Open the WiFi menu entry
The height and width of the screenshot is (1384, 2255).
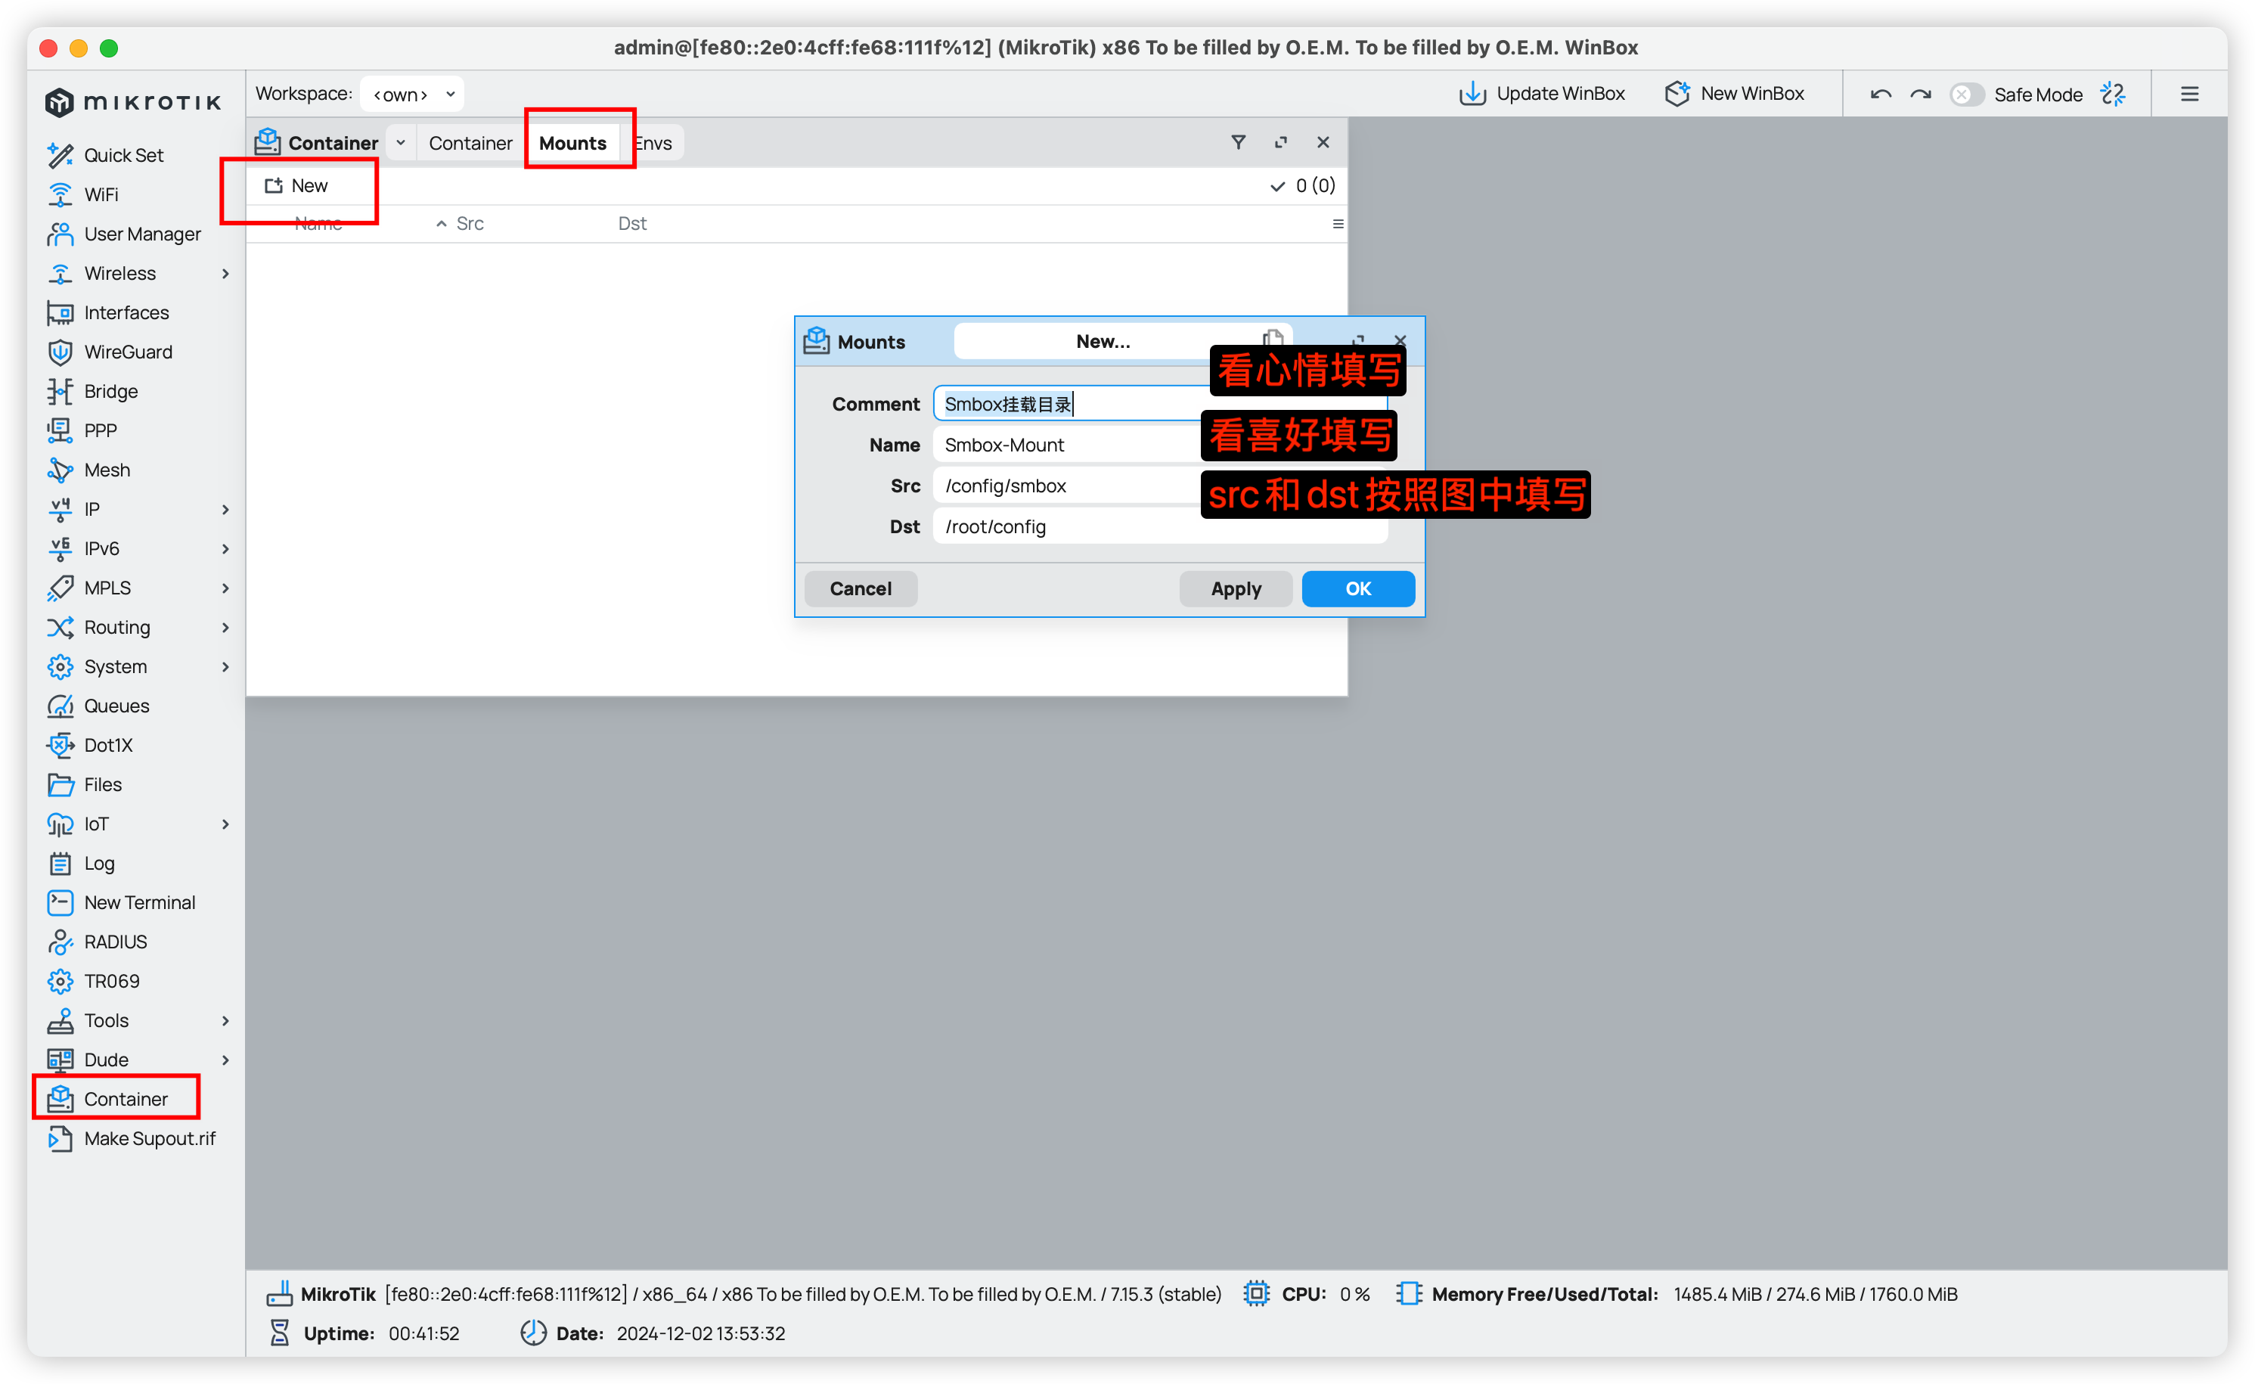pos(101,194)
